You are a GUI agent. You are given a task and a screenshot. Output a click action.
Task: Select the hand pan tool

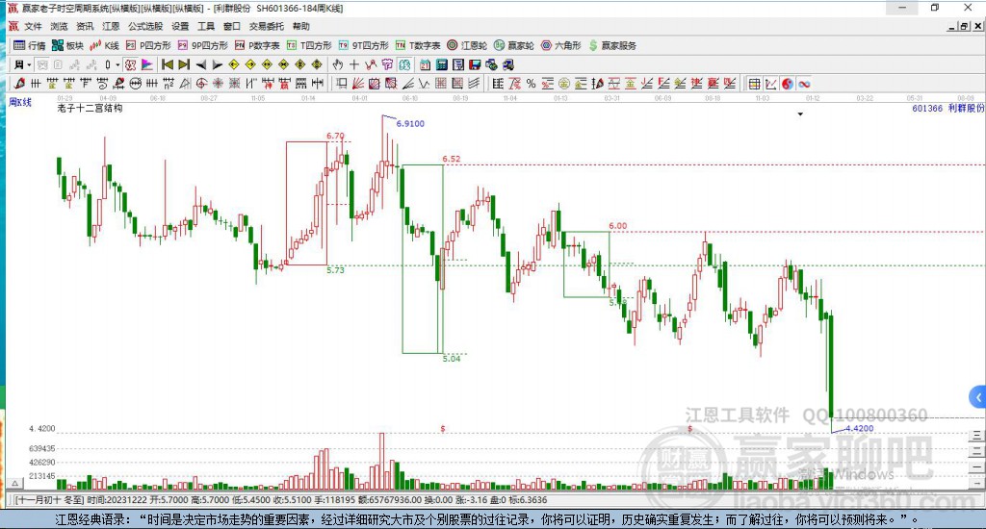pyautogui.click(x=338, y=64)
